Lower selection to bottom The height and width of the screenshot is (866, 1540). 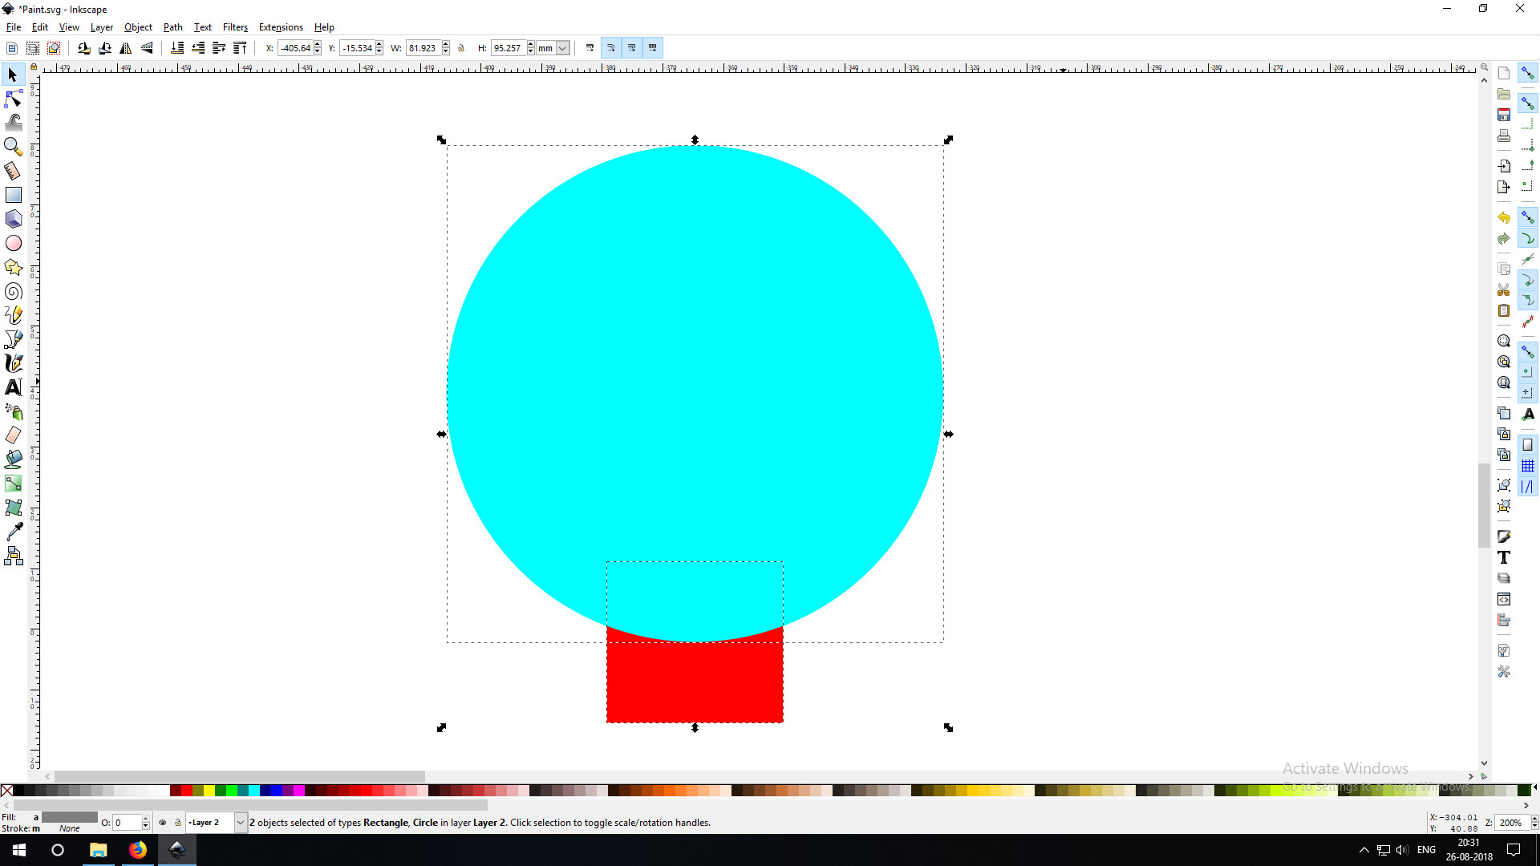(177, 48)
